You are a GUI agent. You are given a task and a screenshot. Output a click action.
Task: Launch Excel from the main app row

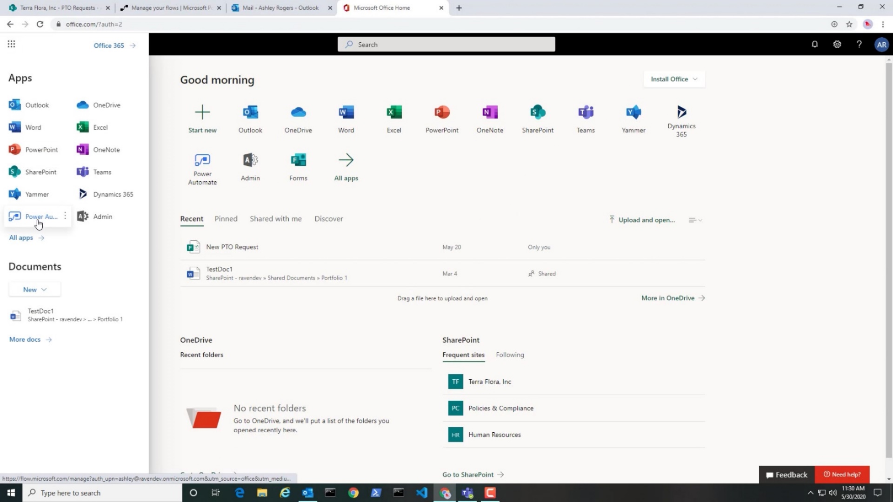point(394,119)
